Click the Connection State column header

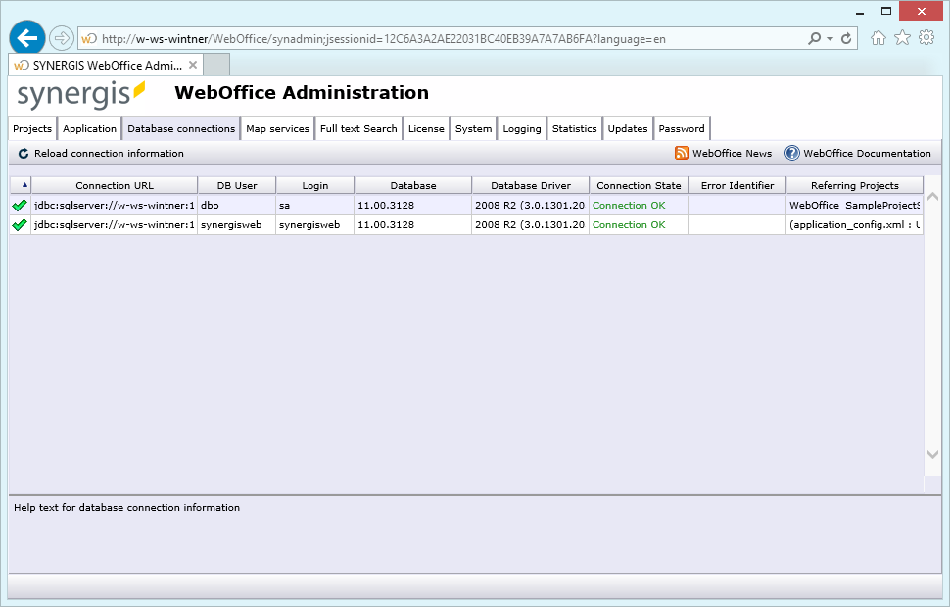(x=638, y=184)
